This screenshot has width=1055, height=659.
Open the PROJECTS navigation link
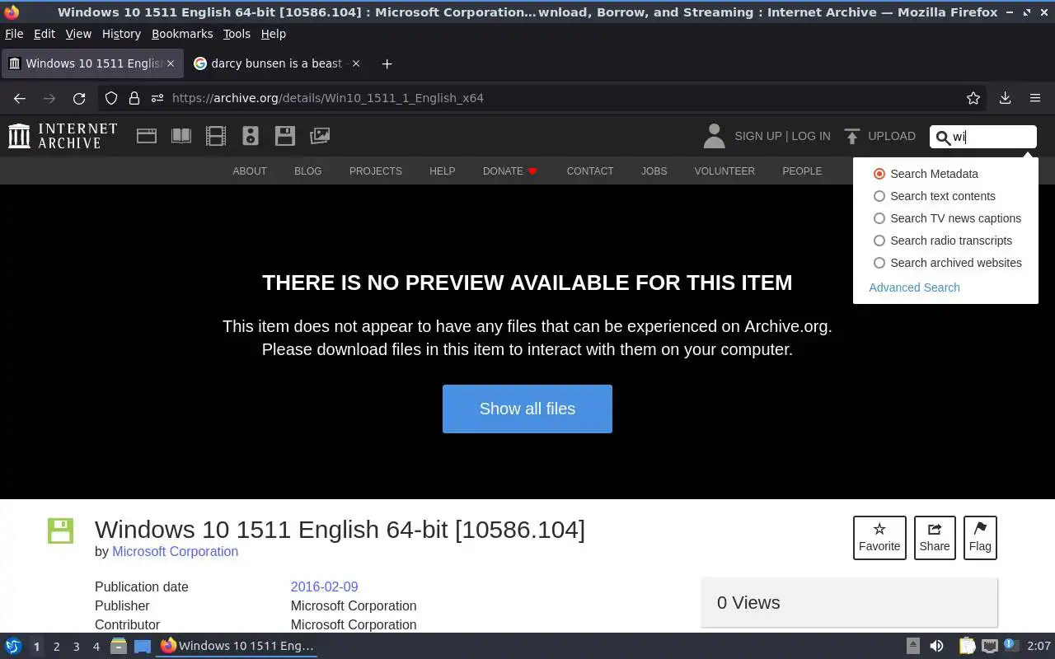click(x=376, y=171)
